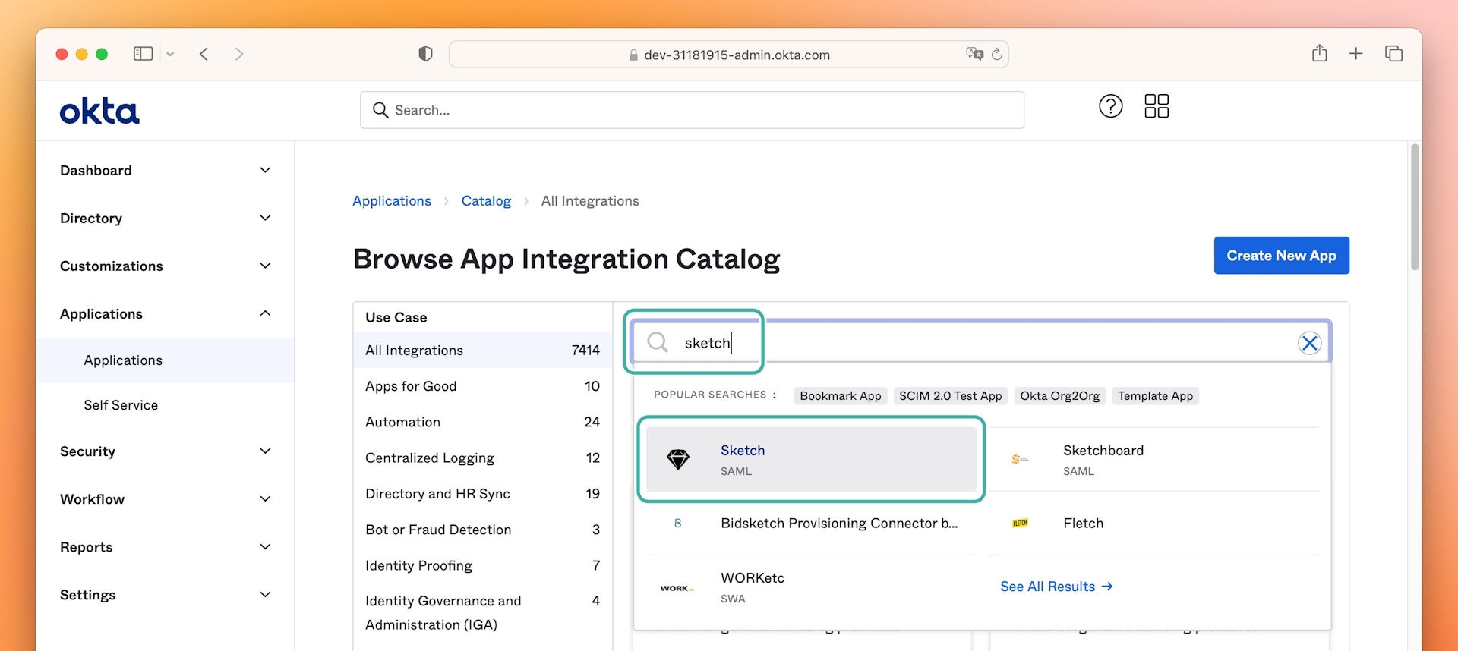The image size is (1458, 651).
Task: Choose Template App popular search
Action: [x=1155, y=395]
